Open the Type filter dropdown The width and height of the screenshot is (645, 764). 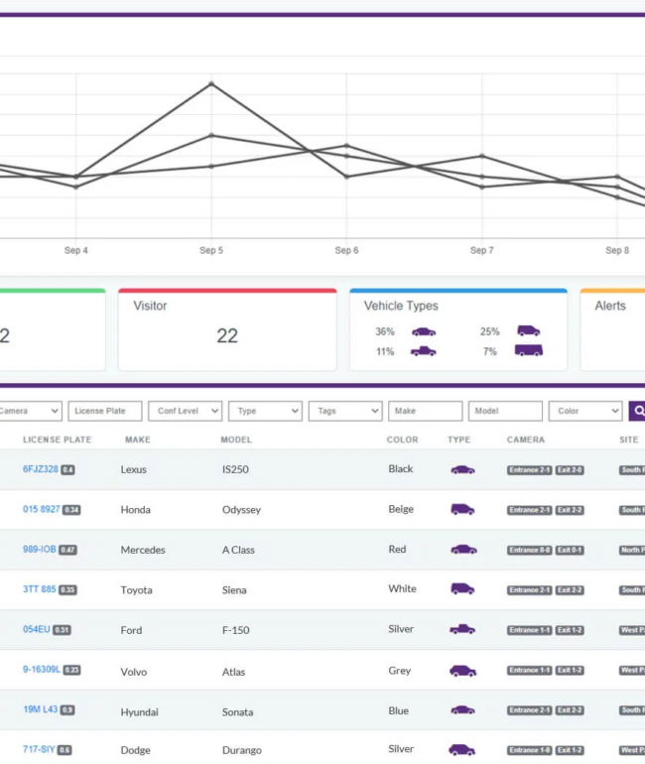coord(266,411)
